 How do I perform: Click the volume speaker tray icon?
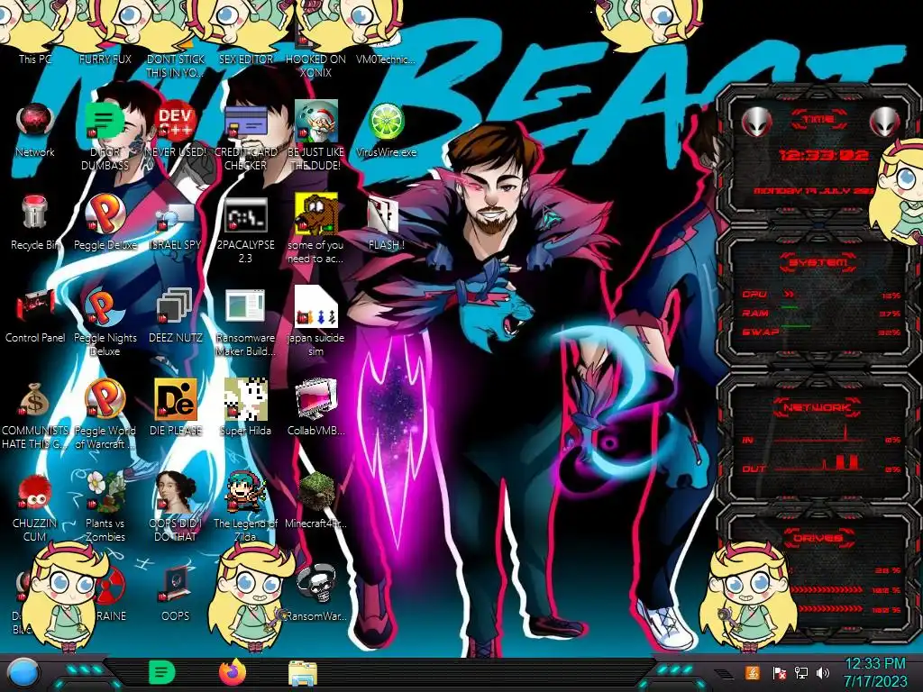point(823,672)
